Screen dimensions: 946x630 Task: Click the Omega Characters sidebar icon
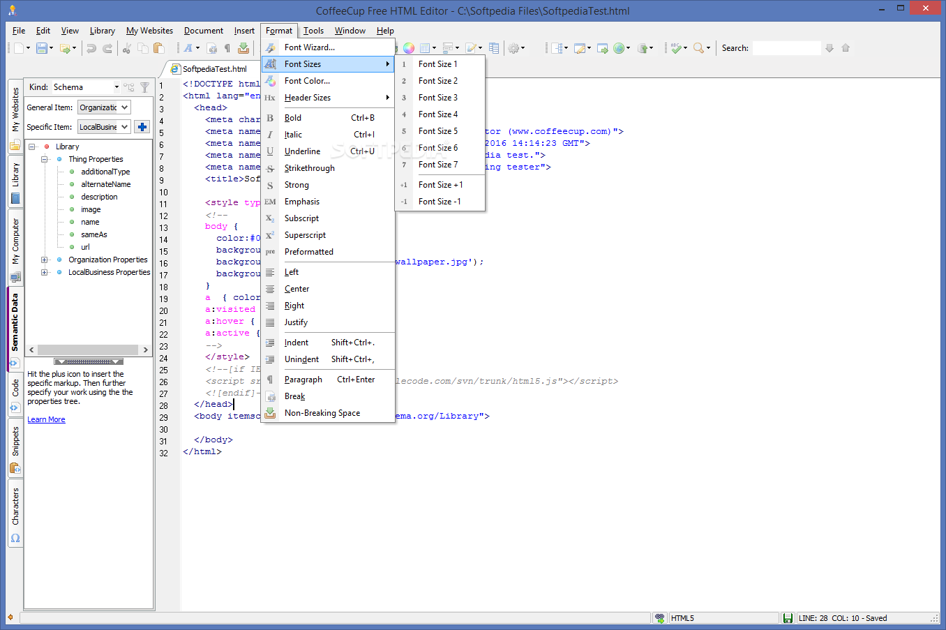click(15, 539)
